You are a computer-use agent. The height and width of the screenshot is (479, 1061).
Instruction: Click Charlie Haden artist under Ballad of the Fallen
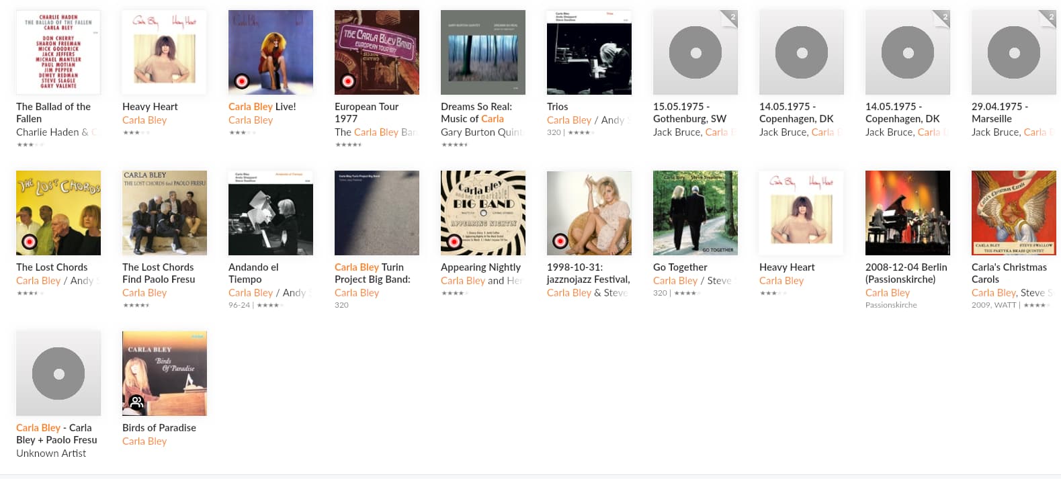click(x=52, y=132)
